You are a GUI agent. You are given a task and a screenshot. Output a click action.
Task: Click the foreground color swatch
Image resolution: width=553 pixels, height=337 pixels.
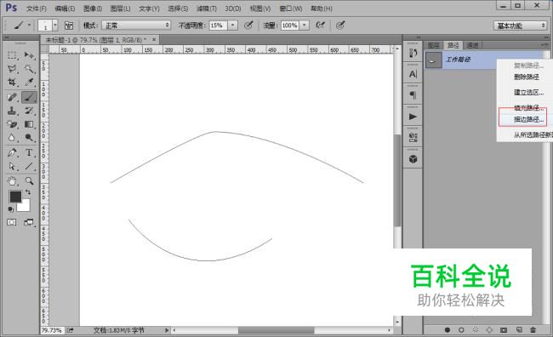point(15,197)
